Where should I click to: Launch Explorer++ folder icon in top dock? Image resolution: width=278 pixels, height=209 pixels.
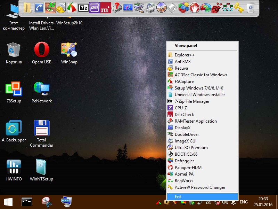coord(28,8)
